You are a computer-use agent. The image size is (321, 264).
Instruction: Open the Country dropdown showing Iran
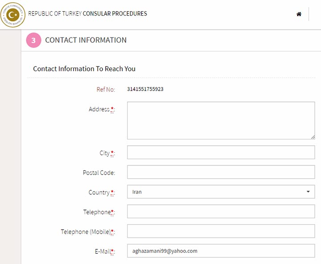(x=221, y=192)
